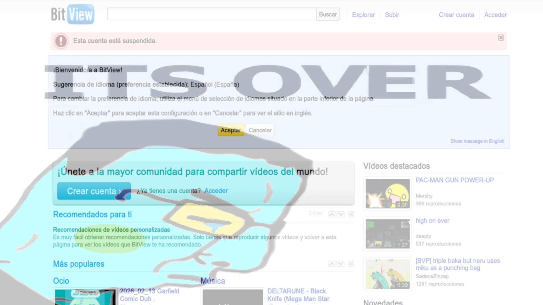Click Show message in English link
The image size is (543, 305).
477,141
